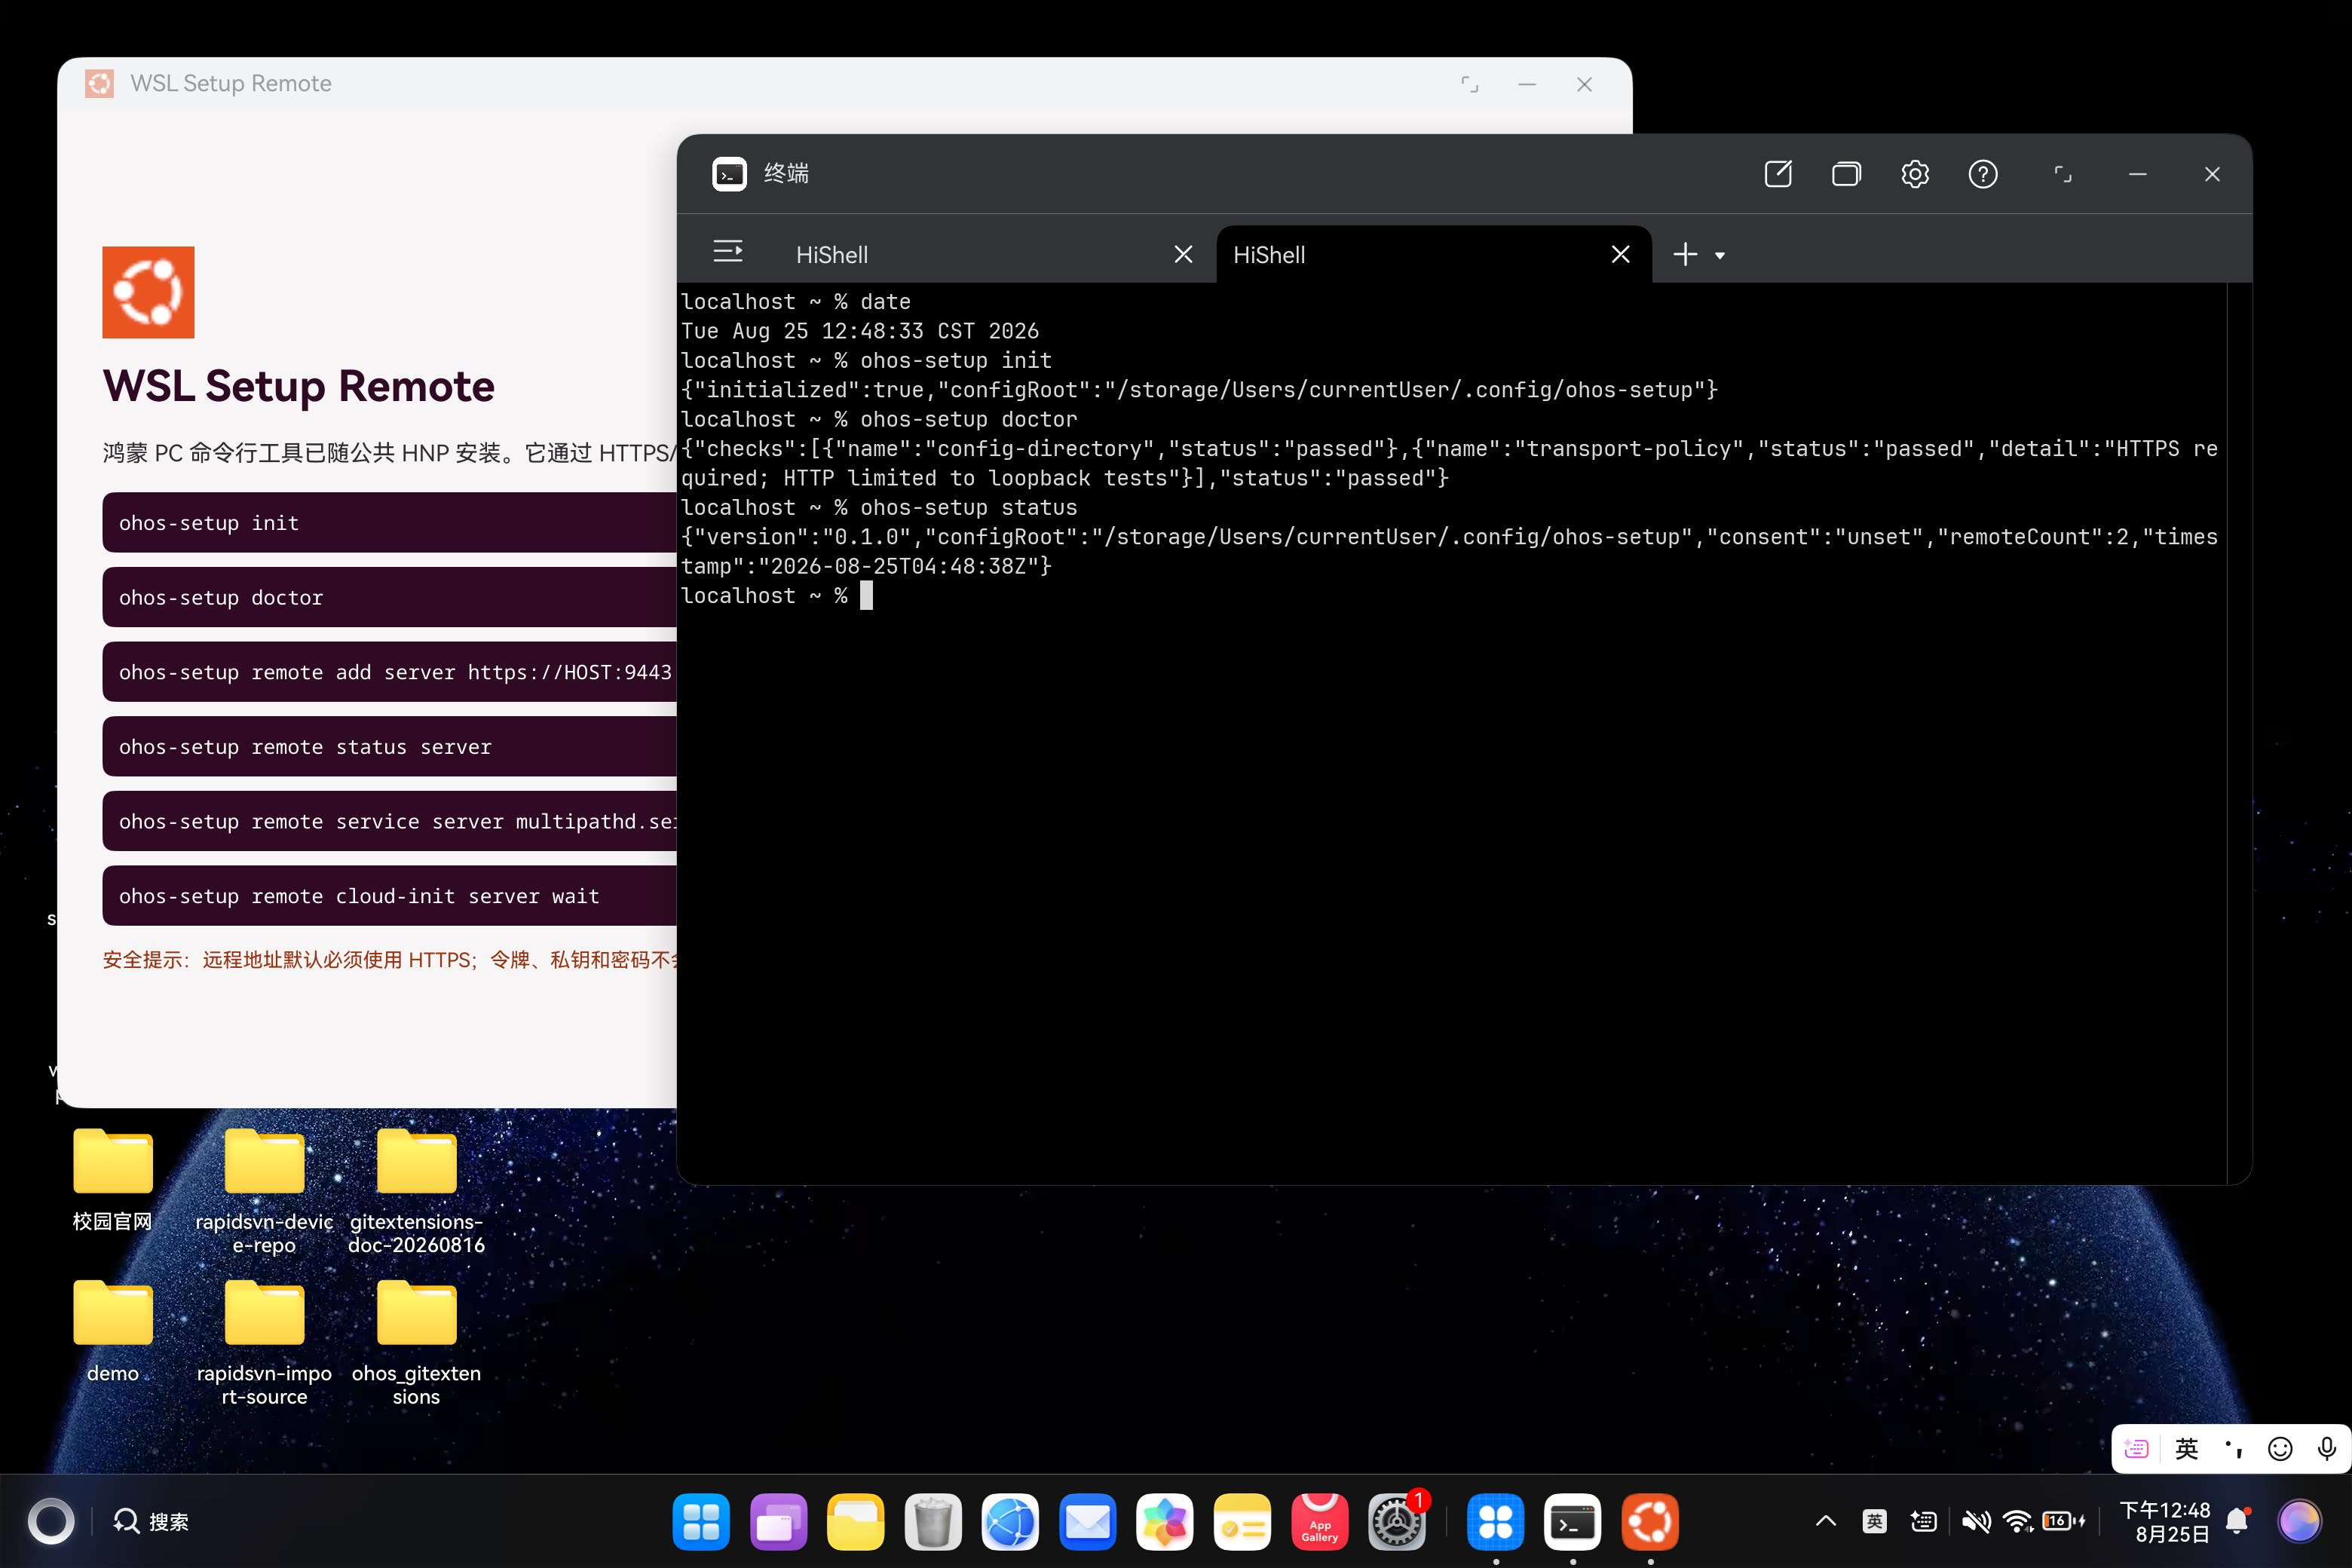Screen dimensions: 2352x1568
Task: Click the 'remote service server multipathd' command block
Action: pos(389,821)
